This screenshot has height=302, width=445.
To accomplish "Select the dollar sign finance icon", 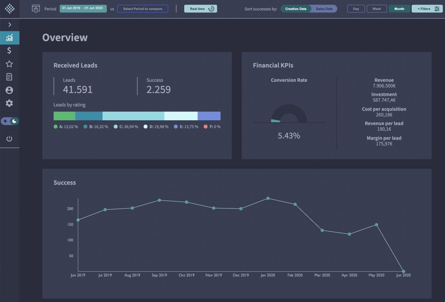I will tap(10, 51).
